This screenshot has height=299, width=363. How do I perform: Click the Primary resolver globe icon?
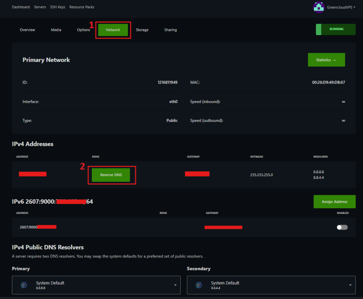point(24,285)
